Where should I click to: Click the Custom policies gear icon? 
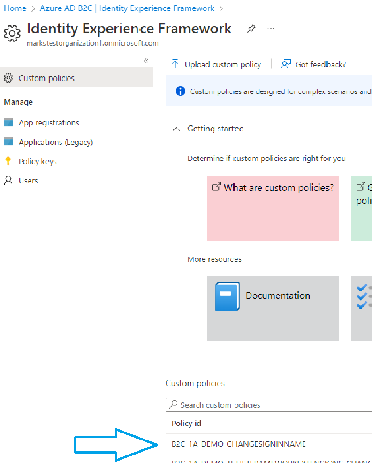8,78
